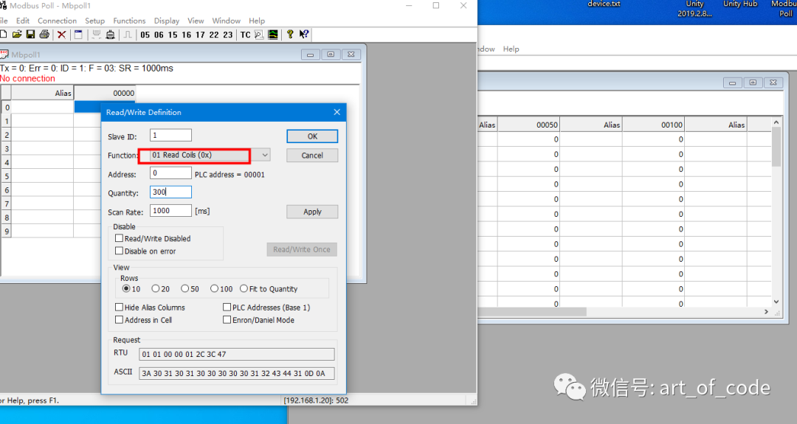Viewport: 797px width, 424px height.
Task: Open the Connection menu
Action: click(57, 21)
